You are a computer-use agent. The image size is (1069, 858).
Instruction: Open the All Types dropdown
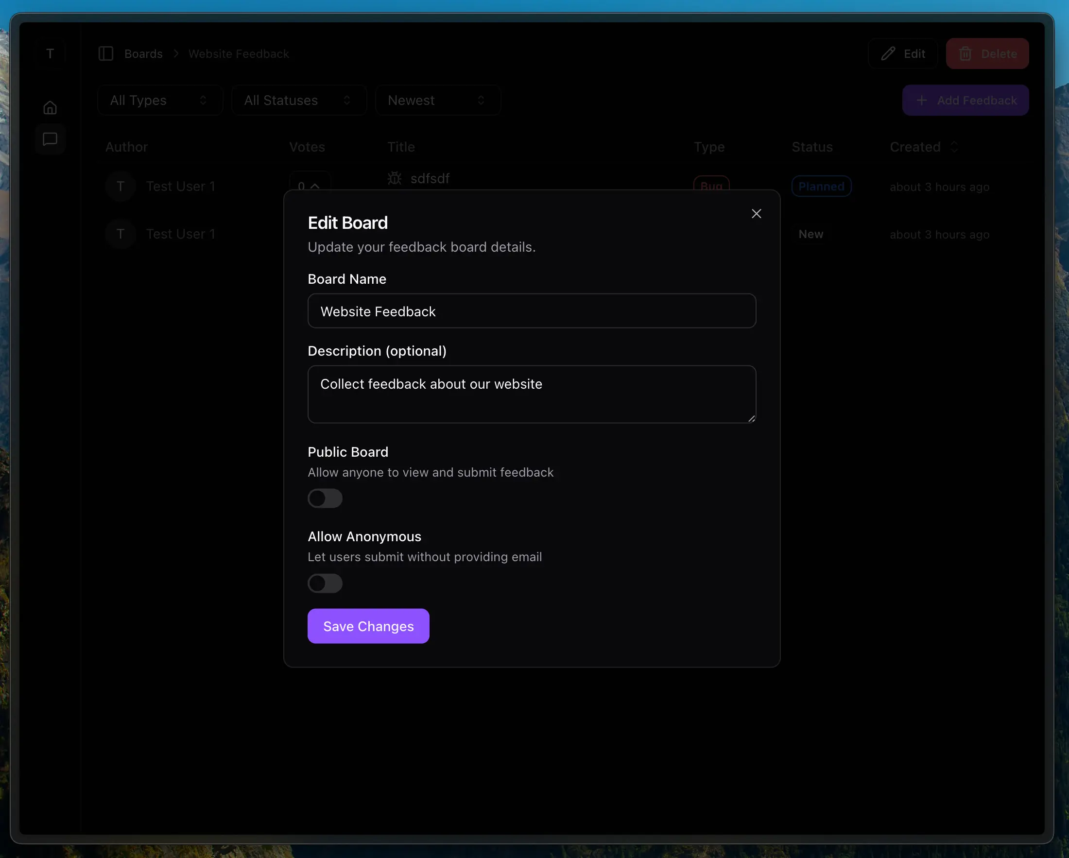(x=160, y=100)
